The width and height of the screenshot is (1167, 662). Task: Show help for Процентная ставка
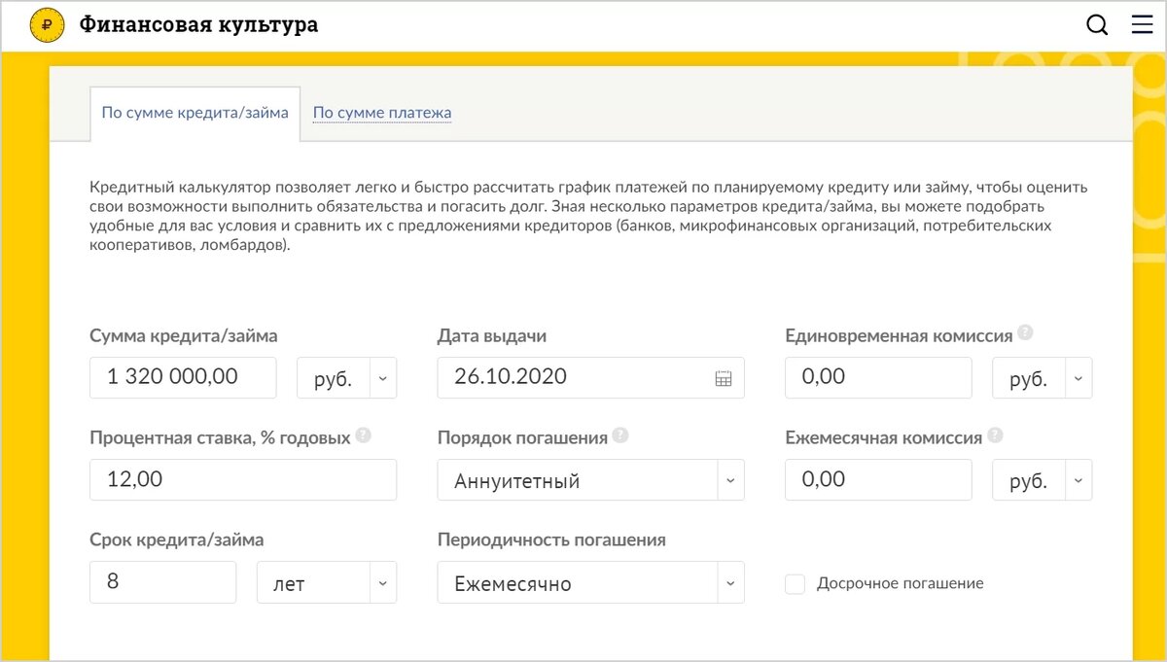click(x=366, y=436)
